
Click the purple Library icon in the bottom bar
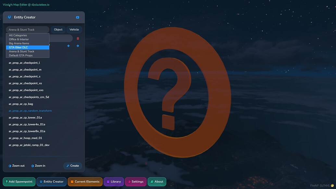point(108,182)
